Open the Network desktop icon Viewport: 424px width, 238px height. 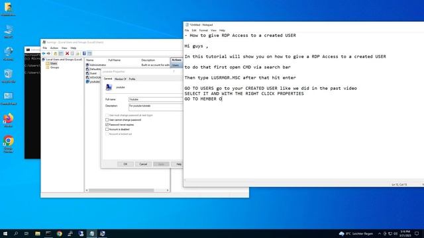click(x=8, y=54)
